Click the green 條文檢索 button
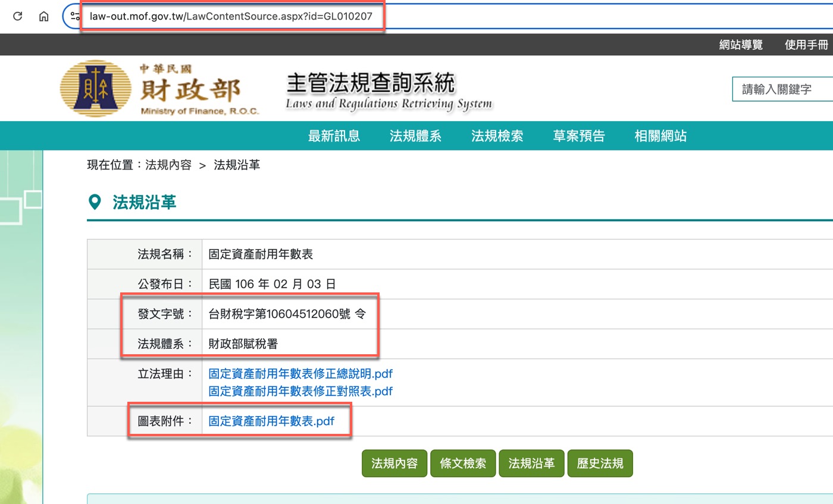The height and width of the screenshot is (504, 833). pos(463,464)
